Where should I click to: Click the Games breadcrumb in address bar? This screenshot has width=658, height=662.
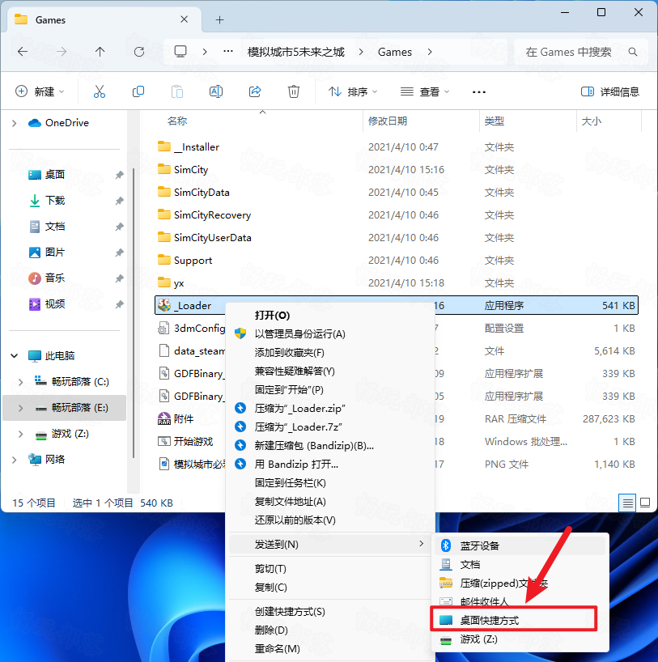point(394,52)
